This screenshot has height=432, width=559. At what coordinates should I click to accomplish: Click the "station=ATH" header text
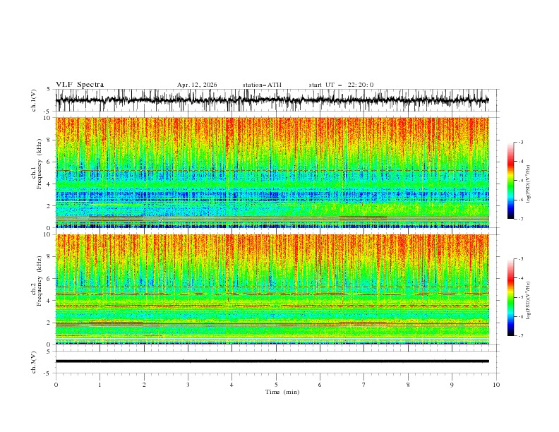pyautogui.click(x=262, y=85)
